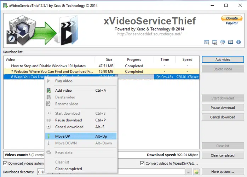This screenshot has width=247, height=177.
Task: Choose Rename video in the context menu
Action: click(81, 104)
